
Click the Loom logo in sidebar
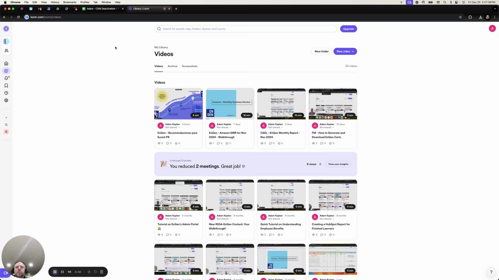tap(6, 29)
